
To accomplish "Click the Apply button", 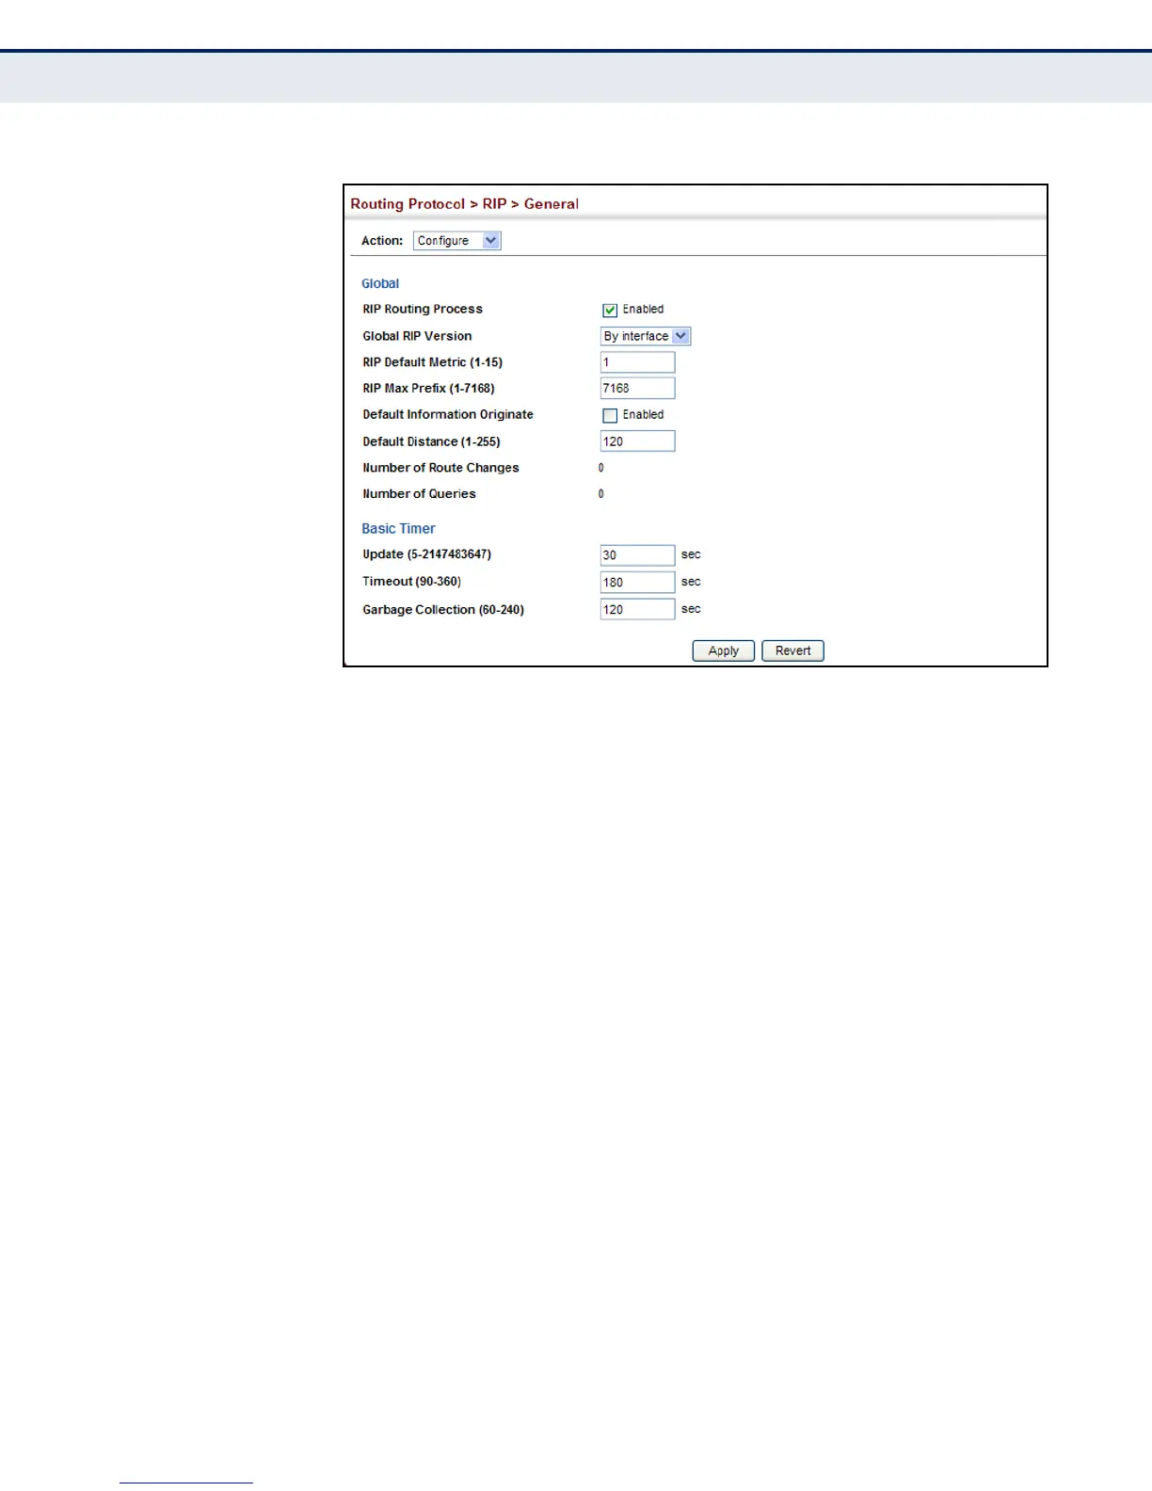I will [x=723, y=650].
